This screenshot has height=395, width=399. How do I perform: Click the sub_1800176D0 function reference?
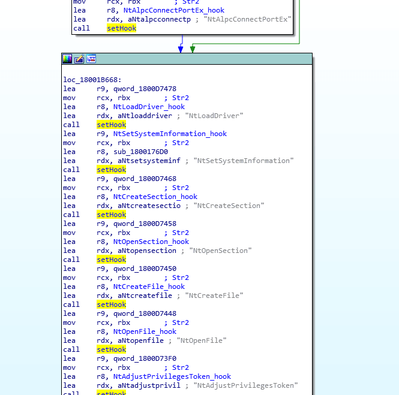pyautogui.click(x=141, y=152)
